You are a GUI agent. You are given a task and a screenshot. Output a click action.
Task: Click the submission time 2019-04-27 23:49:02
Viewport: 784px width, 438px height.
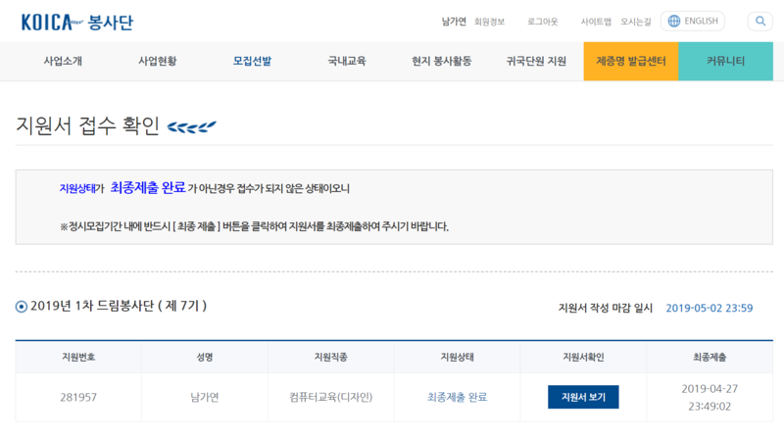pos(710,398)
